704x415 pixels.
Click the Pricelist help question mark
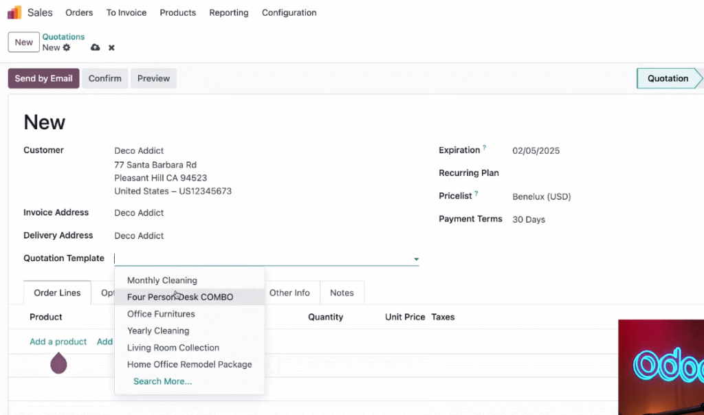tap(476, 193)
